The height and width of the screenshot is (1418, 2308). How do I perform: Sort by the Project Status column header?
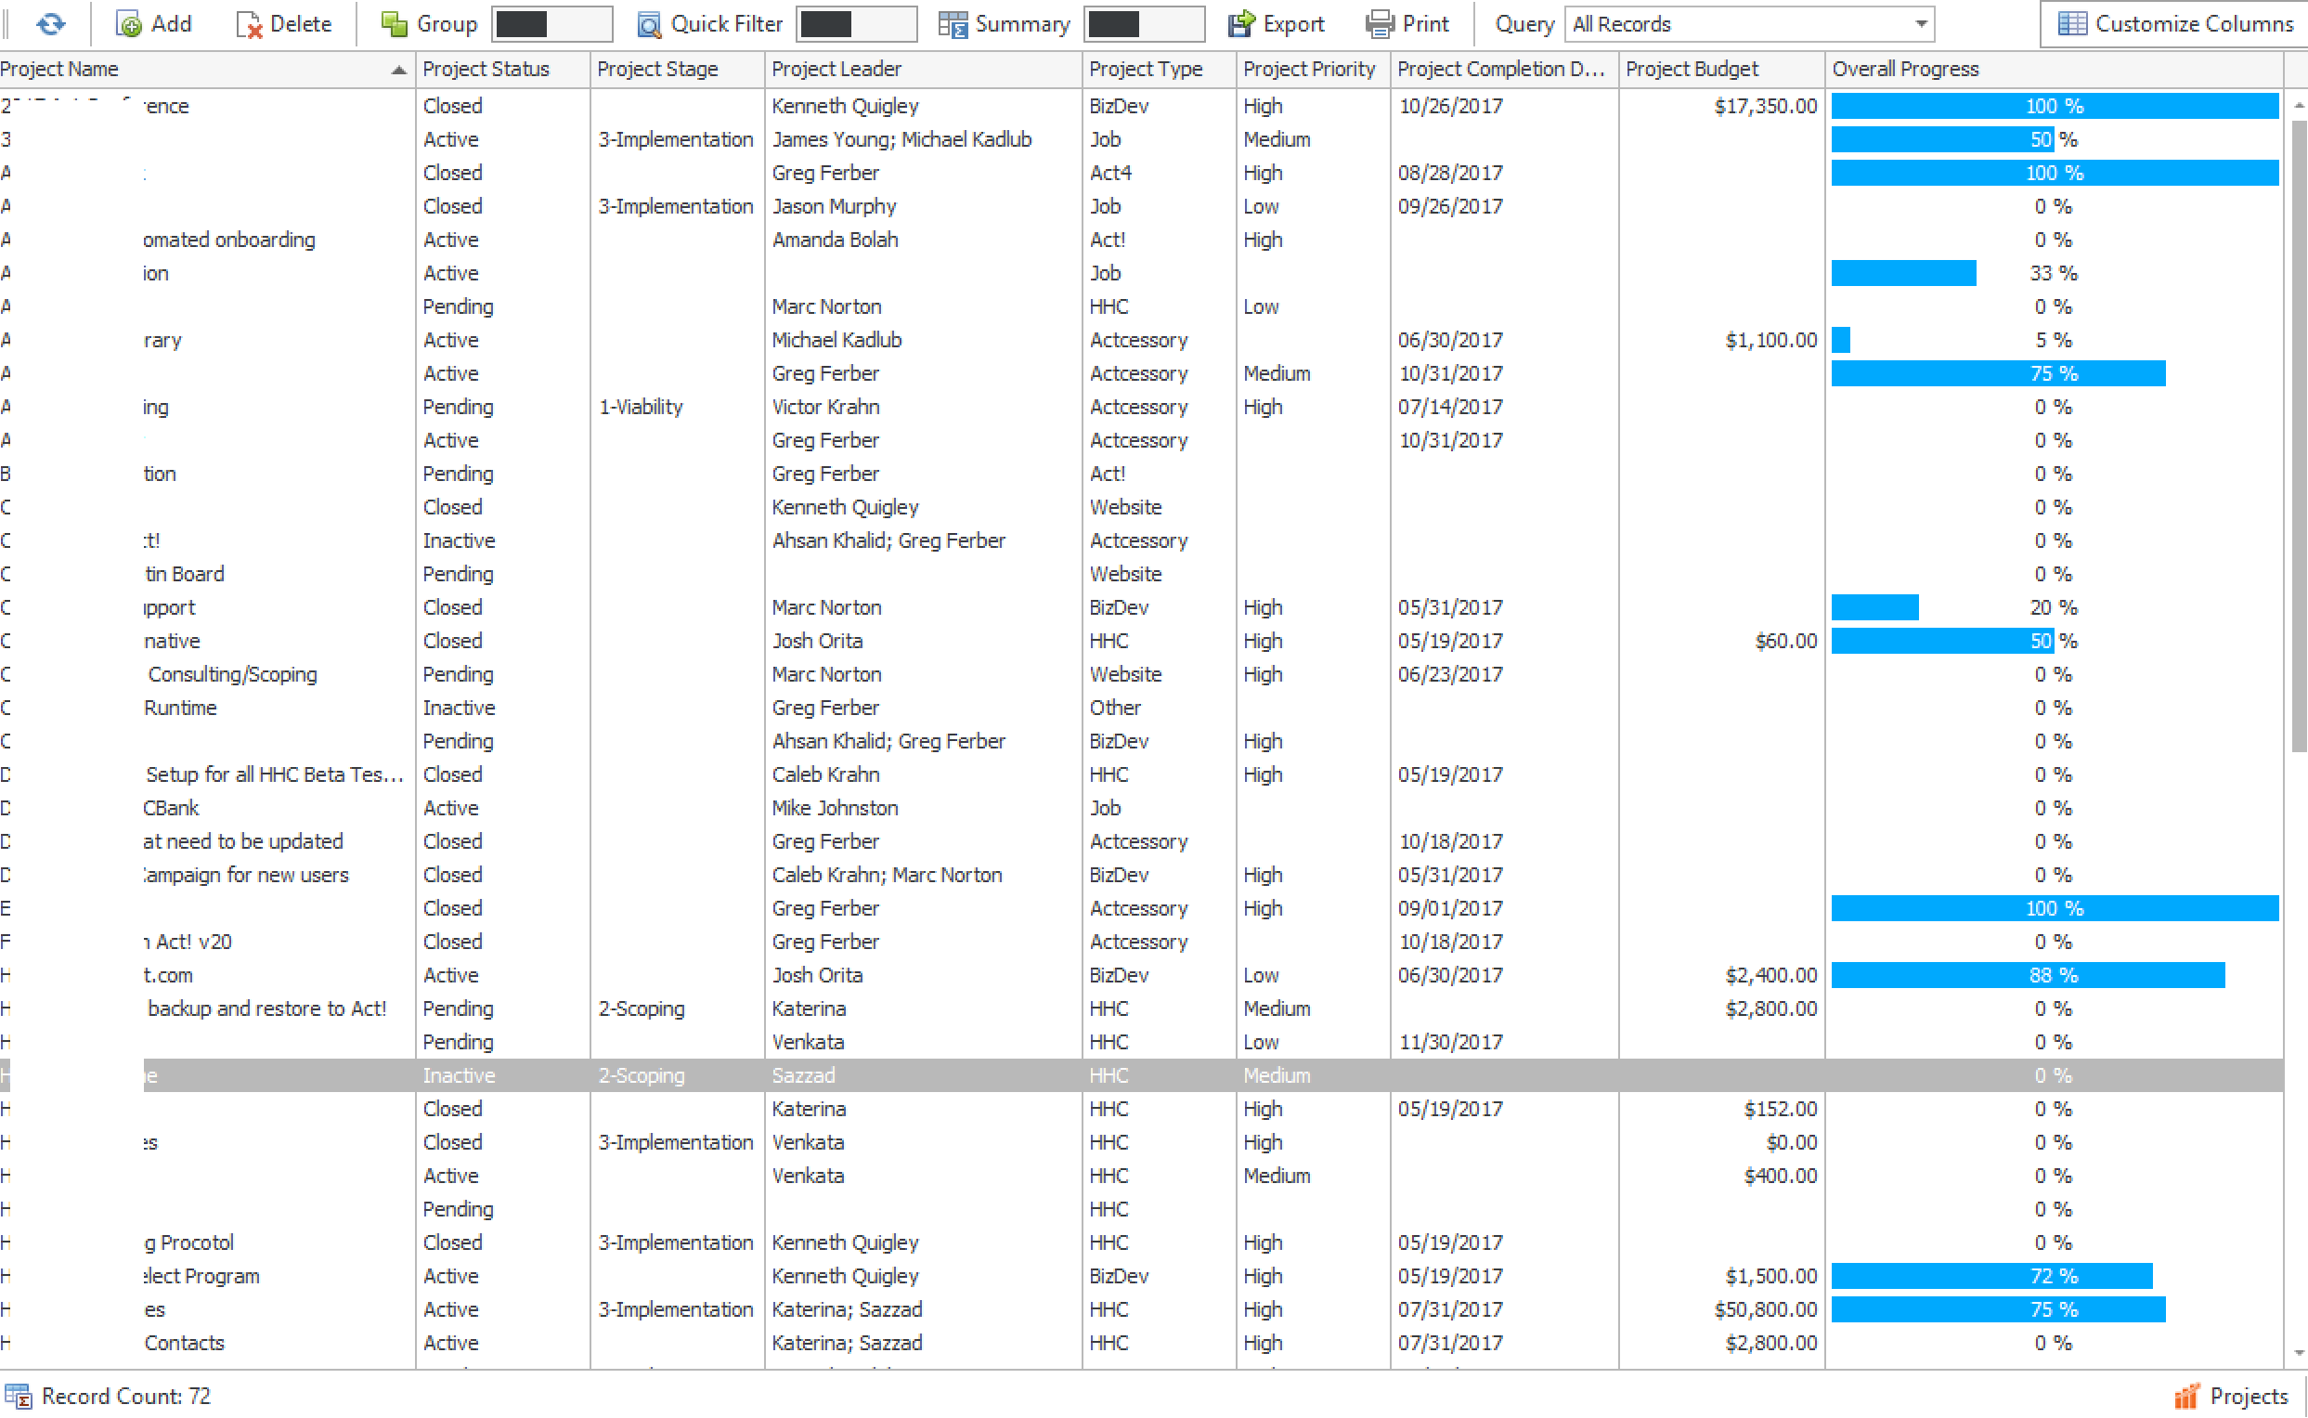pos(502,70)
